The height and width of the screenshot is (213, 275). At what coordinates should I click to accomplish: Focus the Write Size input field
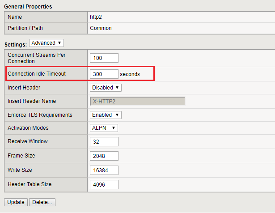tap(104, 170)
